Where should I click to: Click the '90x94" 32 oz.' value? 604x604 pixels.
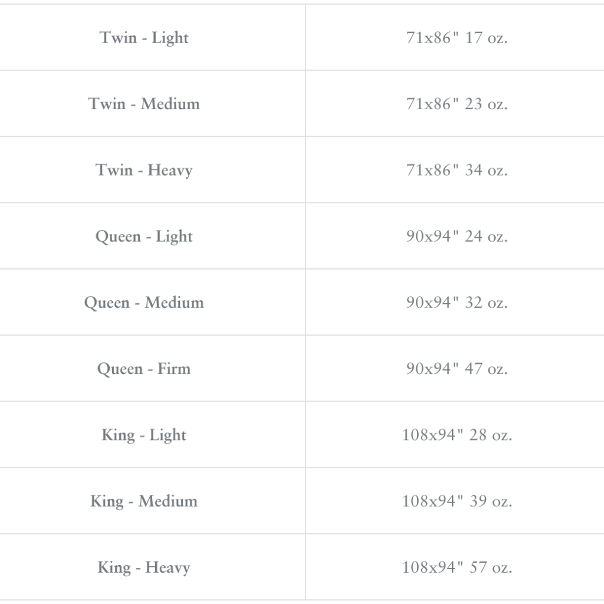point(457,303)
